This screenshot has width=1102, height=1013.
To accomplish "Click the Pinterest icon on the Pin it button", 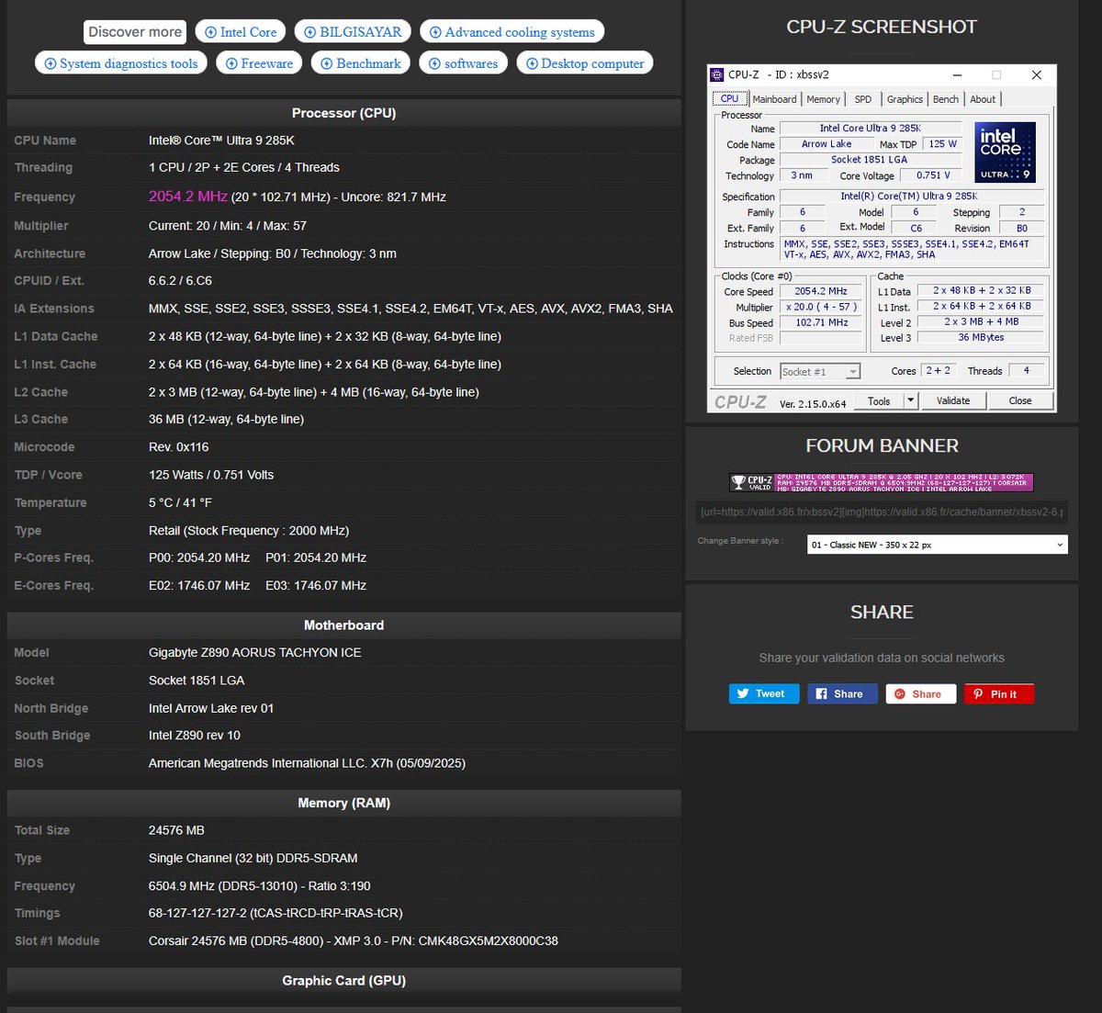I will (x=979, y=693).
